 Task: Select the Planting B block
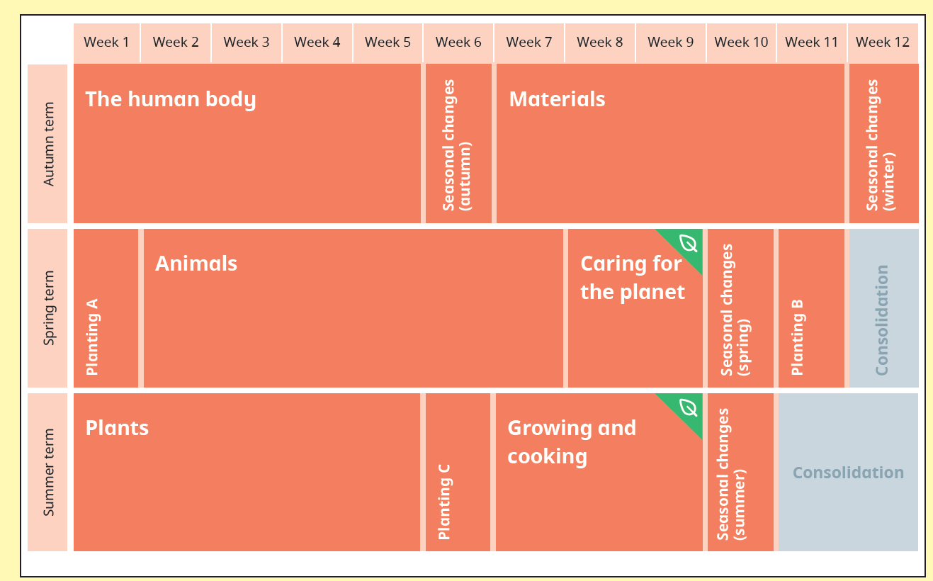click(811, 308)
